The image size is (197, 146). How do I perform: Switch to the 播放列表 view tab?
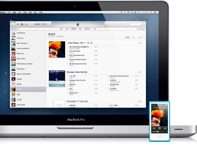[x=87, y=29]
